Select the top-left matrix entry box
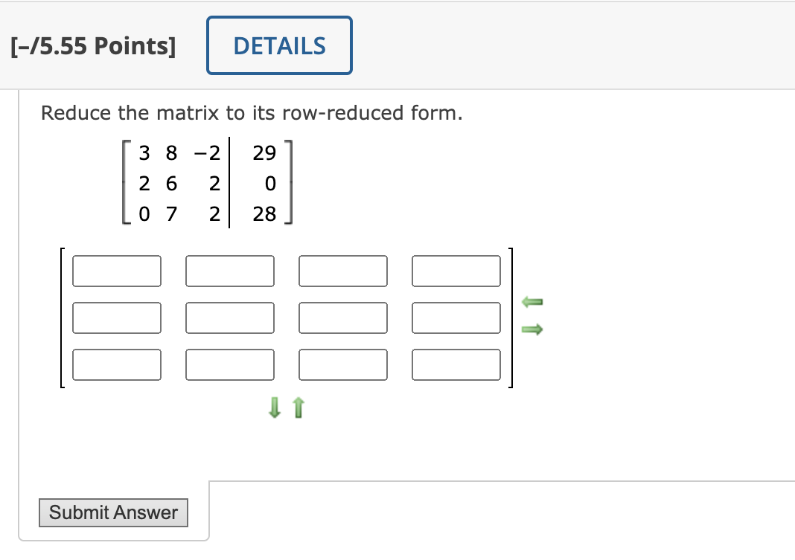The image size is (795, 560). (x=117, y=271)
